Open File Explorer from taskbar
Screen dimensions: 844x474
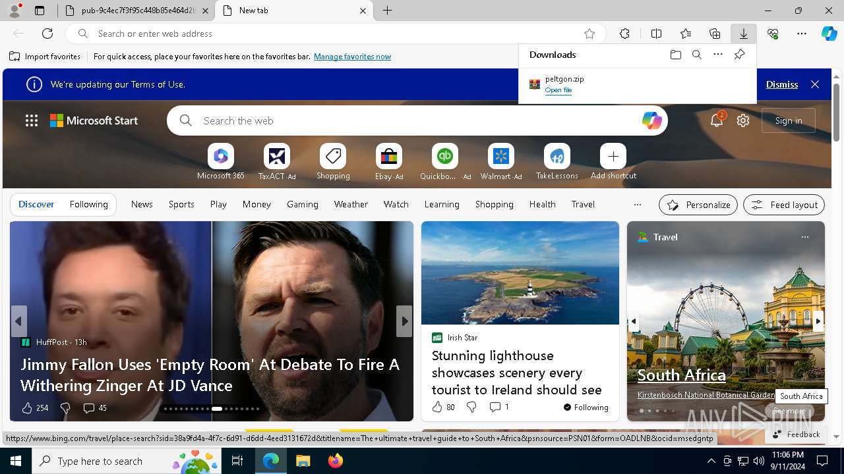click(303, 461)
